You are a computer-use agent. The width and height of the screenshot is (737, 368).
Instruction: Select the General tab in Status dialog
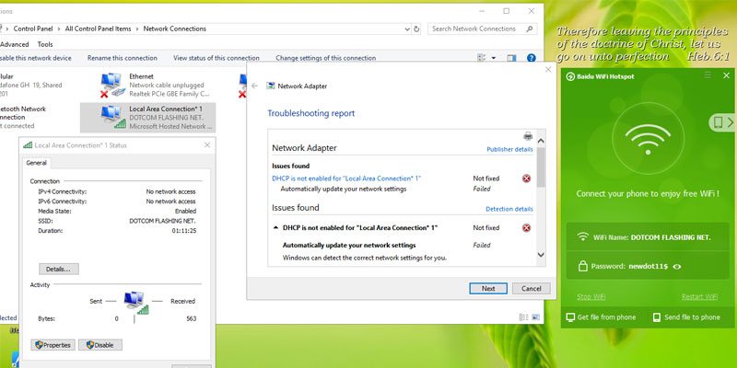(x=36, y=163)
